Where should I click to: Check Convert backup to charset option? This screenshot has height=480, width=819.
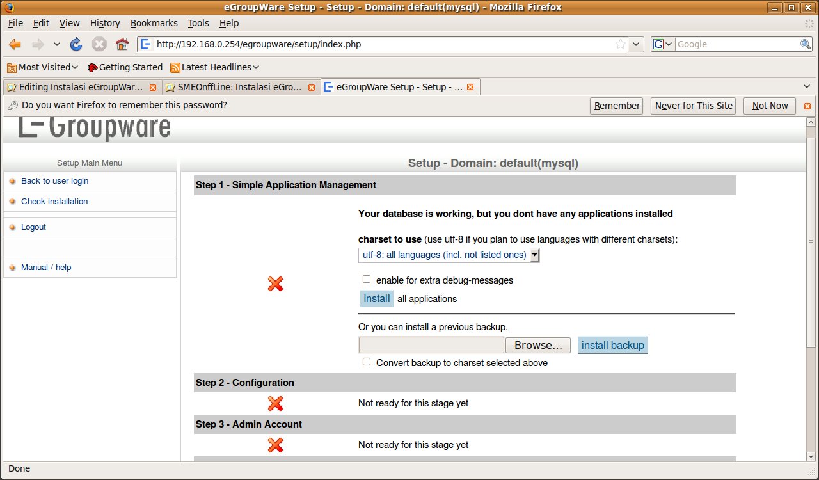[x=367, y=362]
